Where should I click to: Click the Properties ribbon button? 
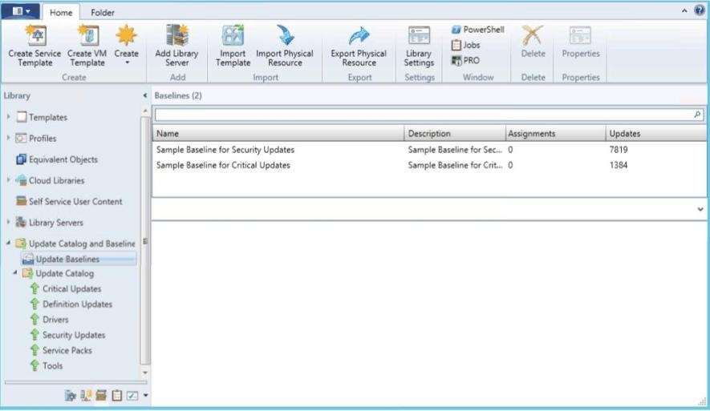tap(581, 42)
